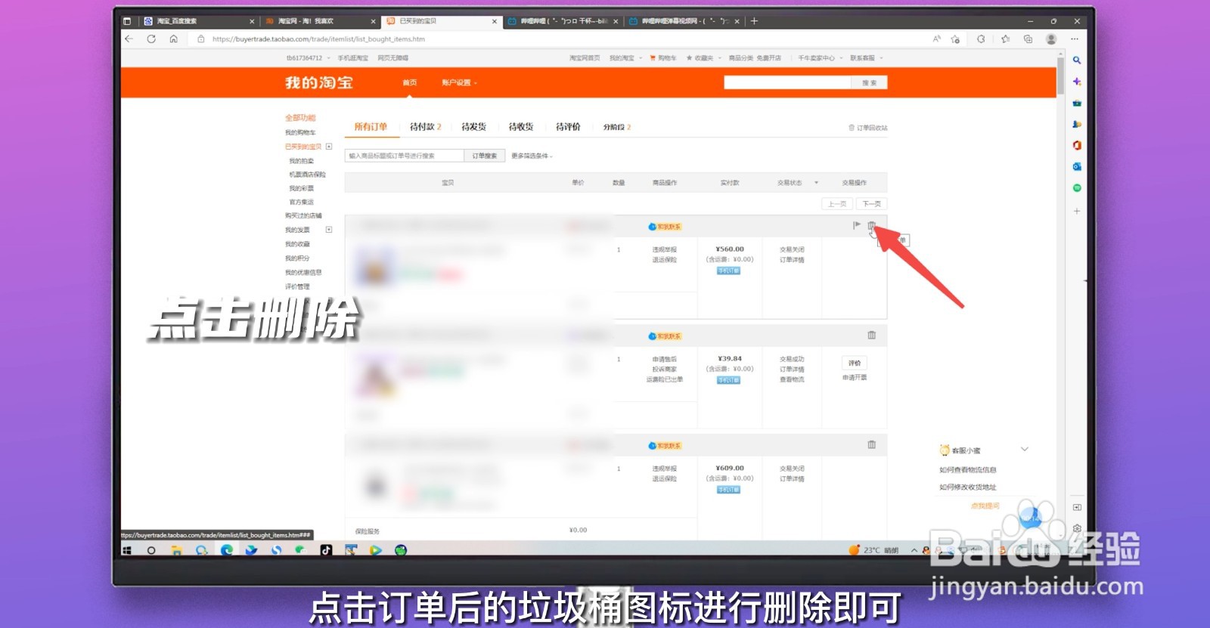Add the page to favorites with the star icon
Image resolution: width=1210 pixels, height=628 pixels.
[955, 39]
